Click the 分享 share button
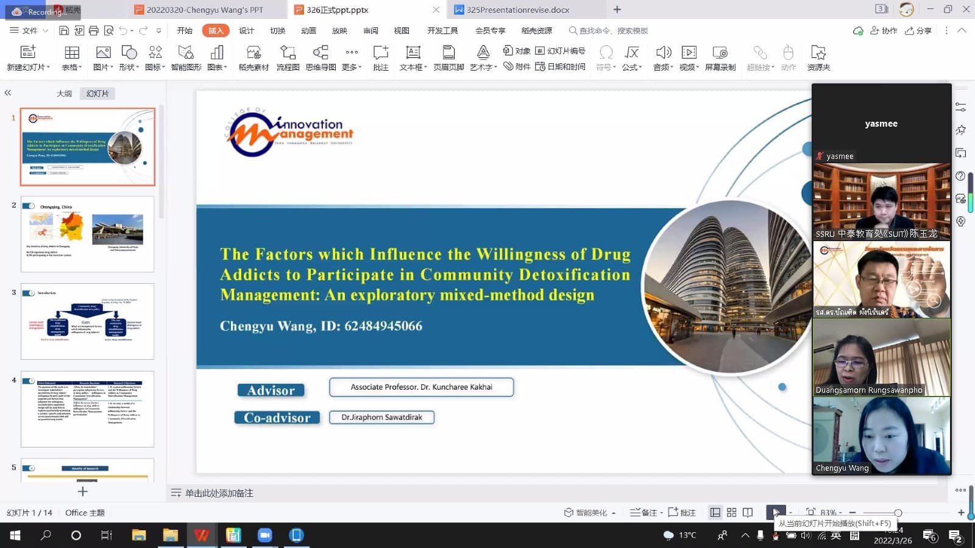This screenshot has width=975, height=548. [x=918, y=30]
